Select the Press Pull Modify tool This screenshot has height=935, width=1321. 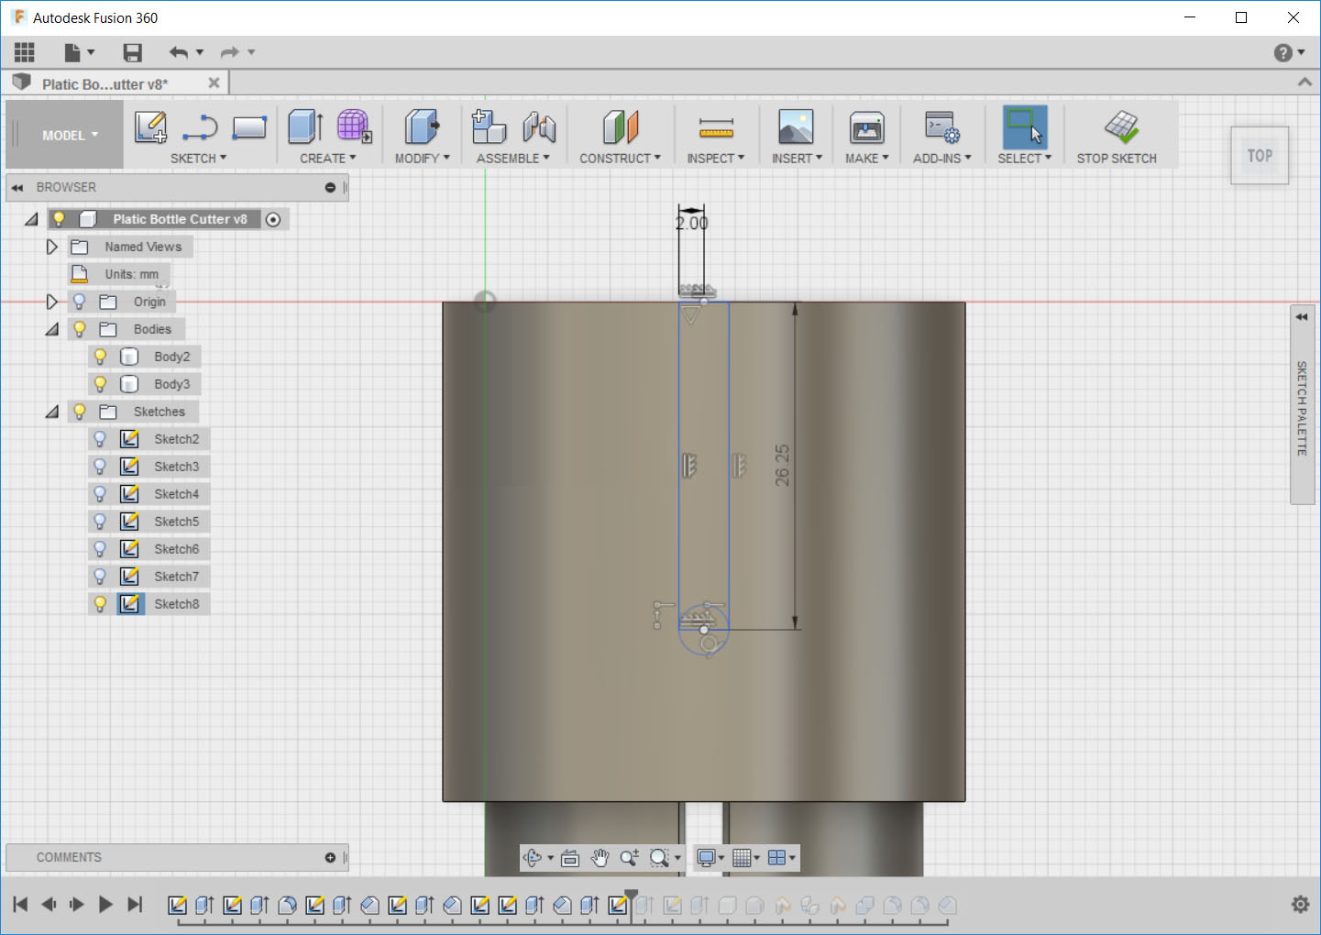421,128
